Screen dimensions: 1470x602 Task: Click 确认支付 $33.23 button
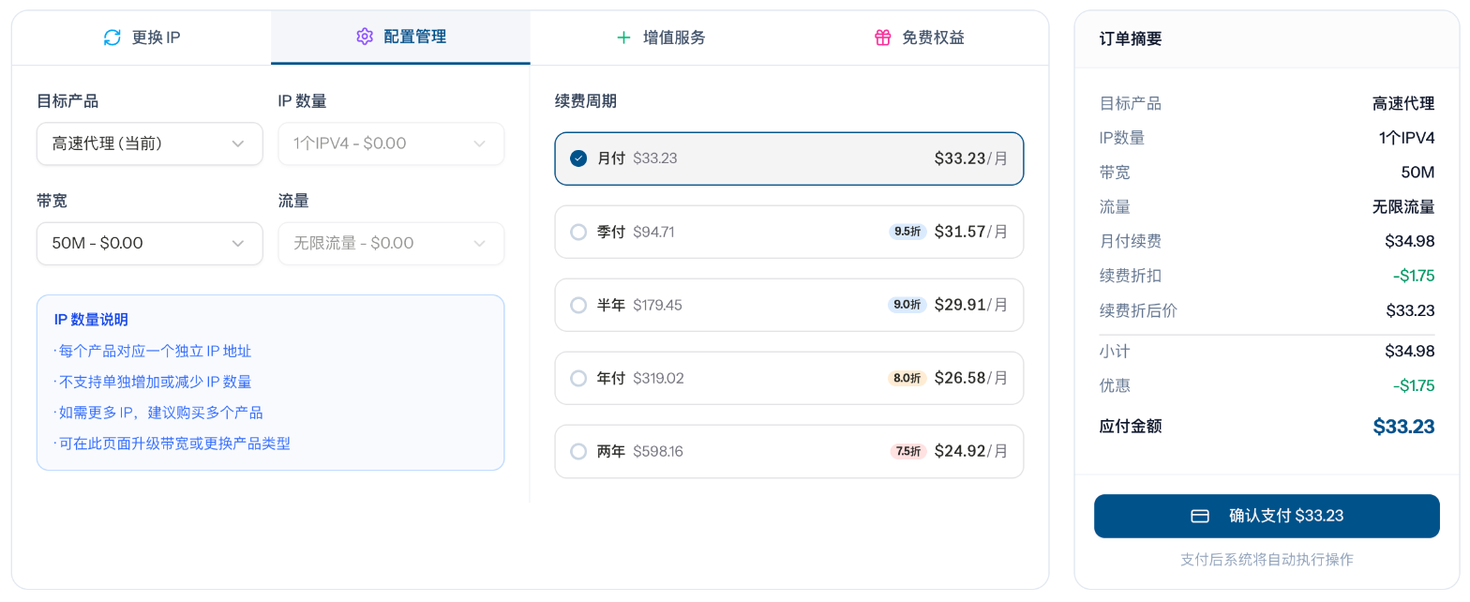tap(1267, 516)
